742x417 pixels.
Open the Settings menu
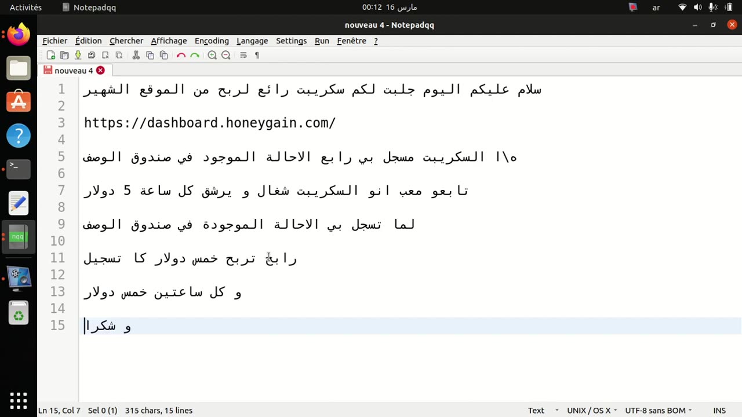click(x=291, y=41)
